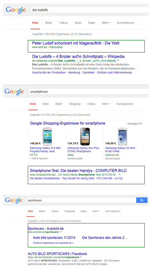
Task: Expand the Mehr dropdown in smartphone search
Action: click(106, 104)
